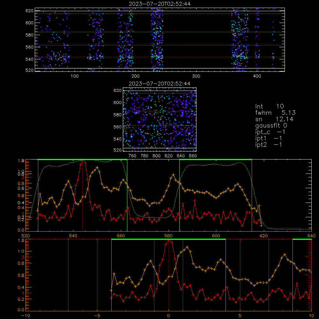Click the timestamp title above the wide top image

[x=160, y=4]
